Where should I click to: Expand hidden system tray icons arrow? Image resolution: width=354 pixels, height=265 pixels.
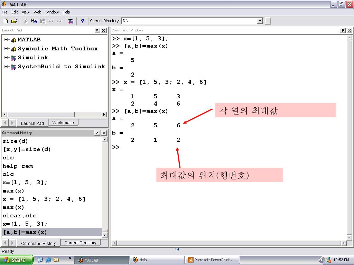tap(322, 260)
